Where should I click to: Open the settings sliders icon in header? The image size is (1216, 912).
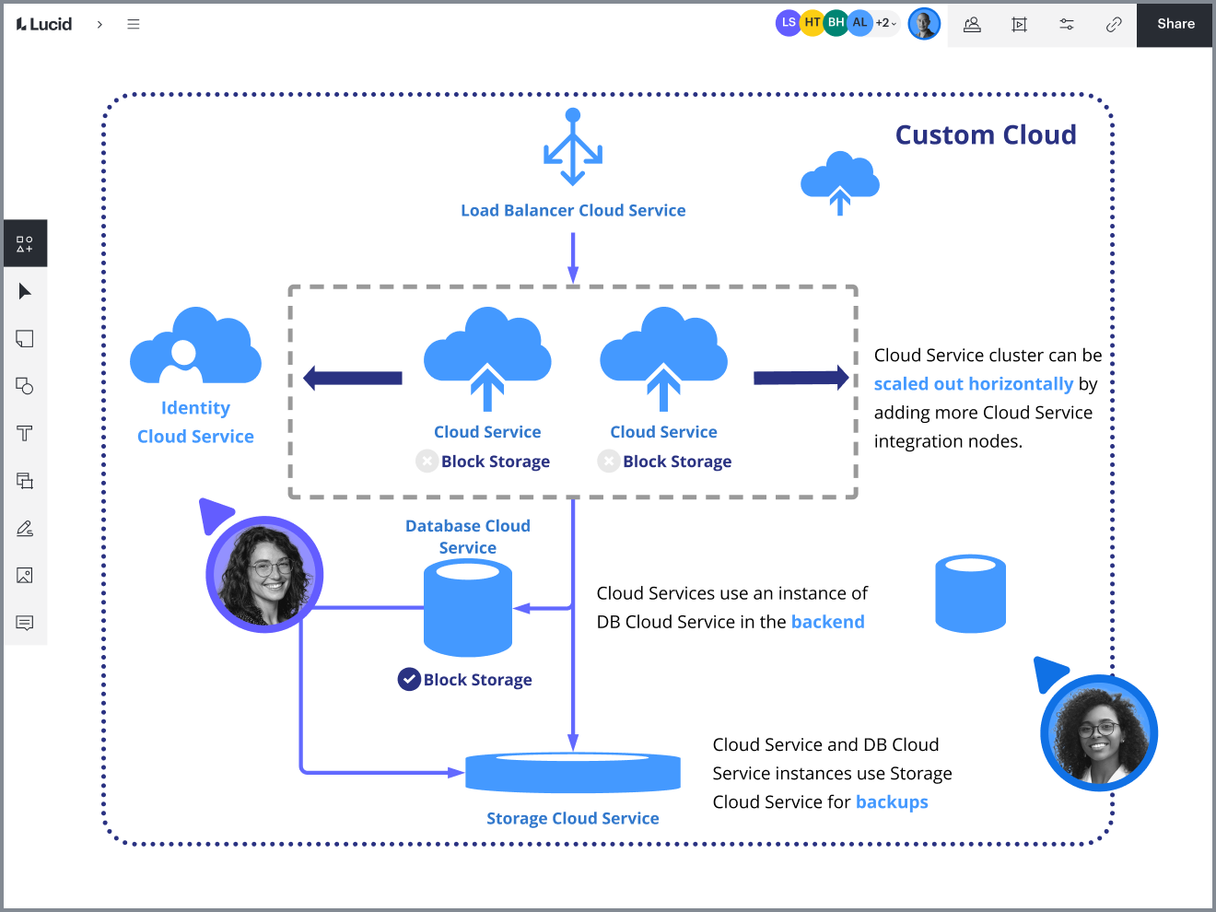(x=1067, y=25)
